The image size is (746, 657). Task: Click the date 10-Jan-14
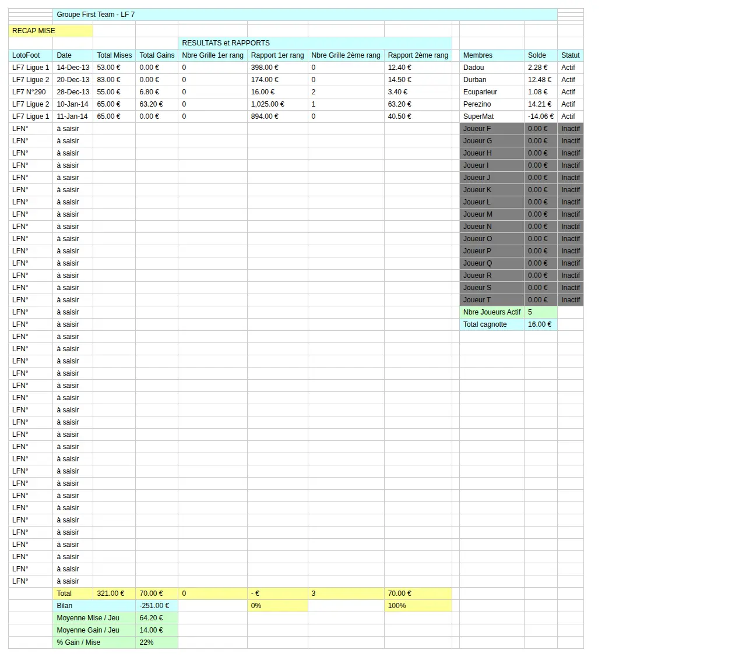click(x=73, y=104)
